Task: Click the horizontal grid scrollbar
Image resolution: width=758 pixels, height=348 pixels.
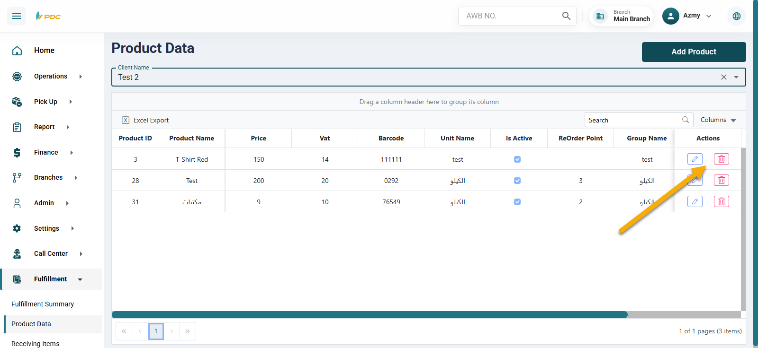Action: [x=370, y=314]
